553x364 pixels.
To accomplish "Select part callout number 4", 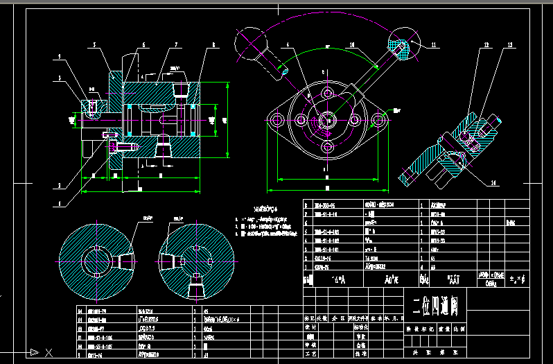I will click(288, 44).
